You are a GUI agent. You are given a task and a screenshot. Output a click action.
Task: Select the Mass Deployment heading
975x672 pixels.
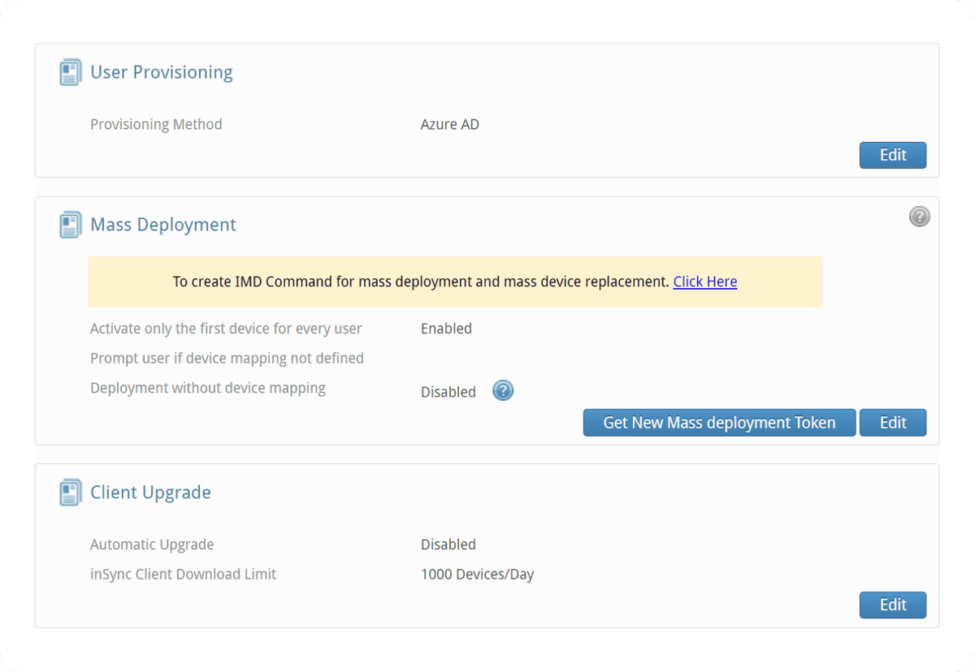click(162, 225)
